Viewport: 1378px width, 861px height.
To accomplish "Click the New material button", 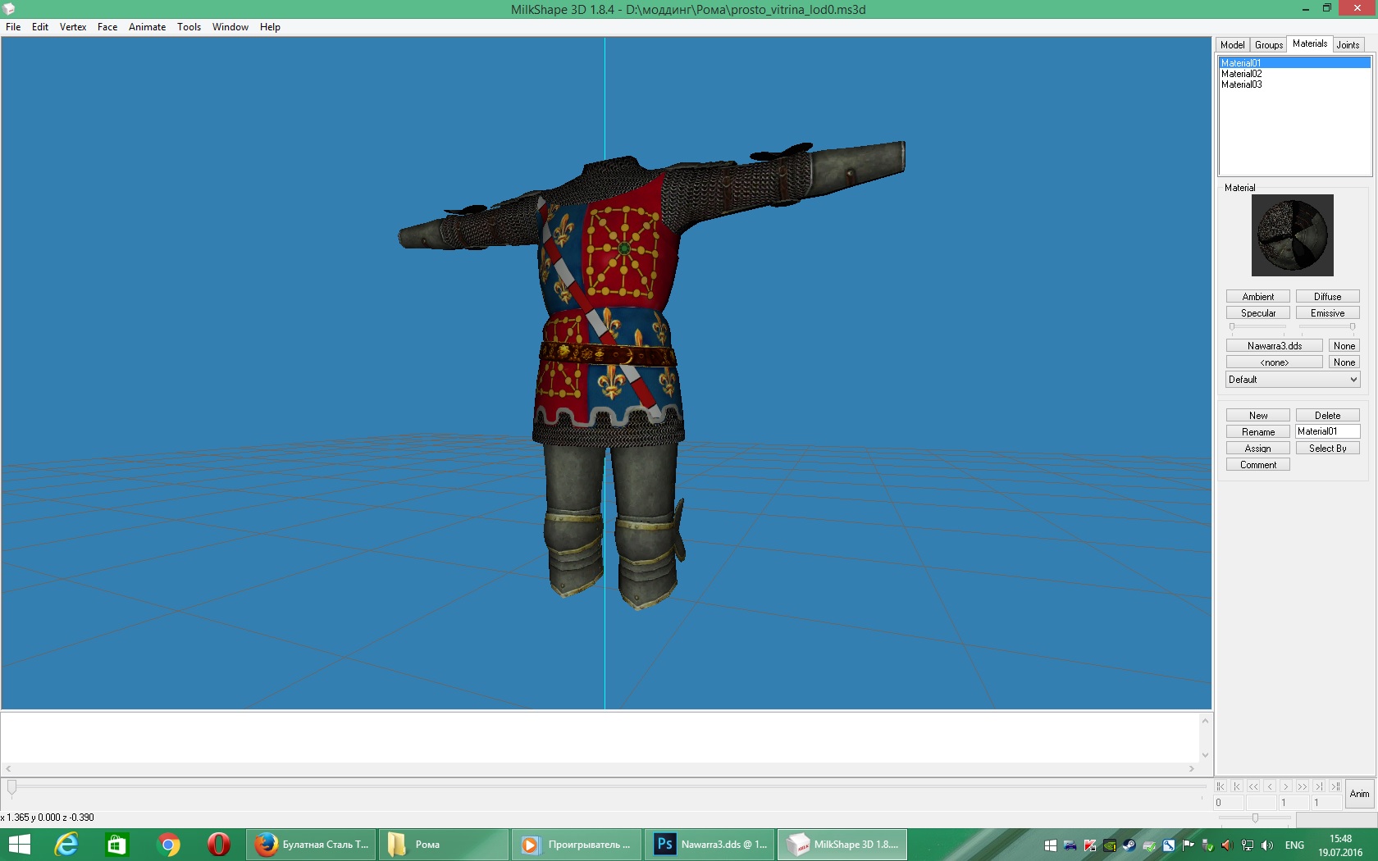I will (x=1258, y=416).
